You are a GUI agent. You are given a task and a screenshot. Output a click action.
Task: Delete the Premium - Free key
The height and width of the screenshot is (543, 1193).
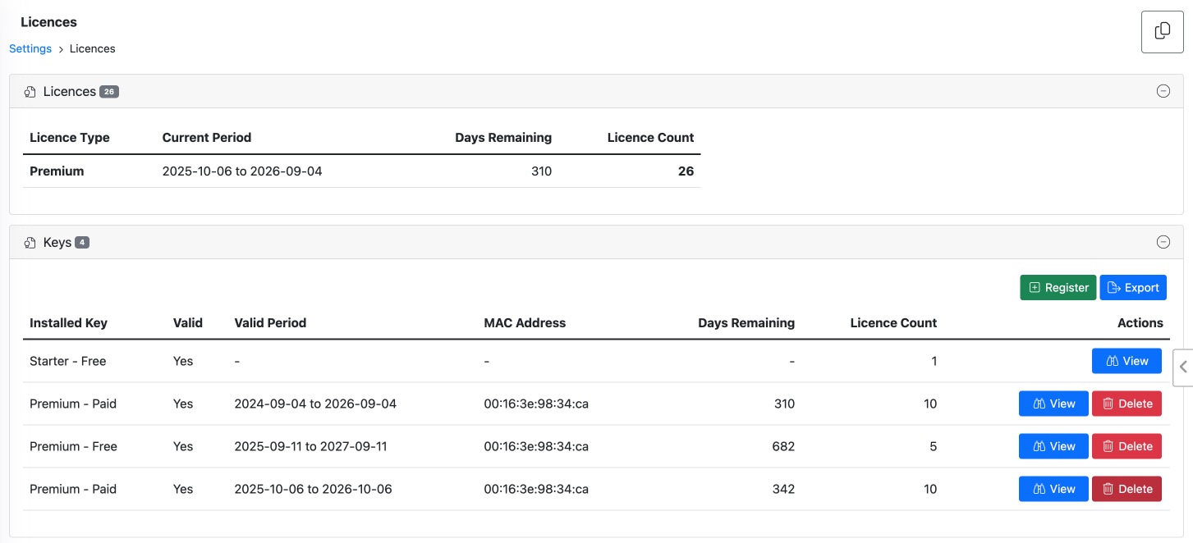point(1126,446)
